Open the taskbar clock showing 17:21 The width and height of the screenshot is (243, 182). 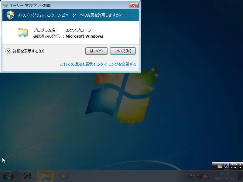click(x=225, y=176)
